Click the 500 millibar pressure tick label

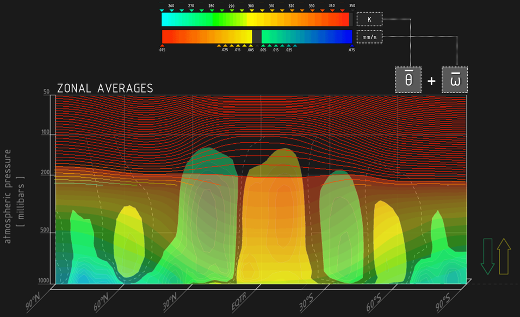click(46, 230)
